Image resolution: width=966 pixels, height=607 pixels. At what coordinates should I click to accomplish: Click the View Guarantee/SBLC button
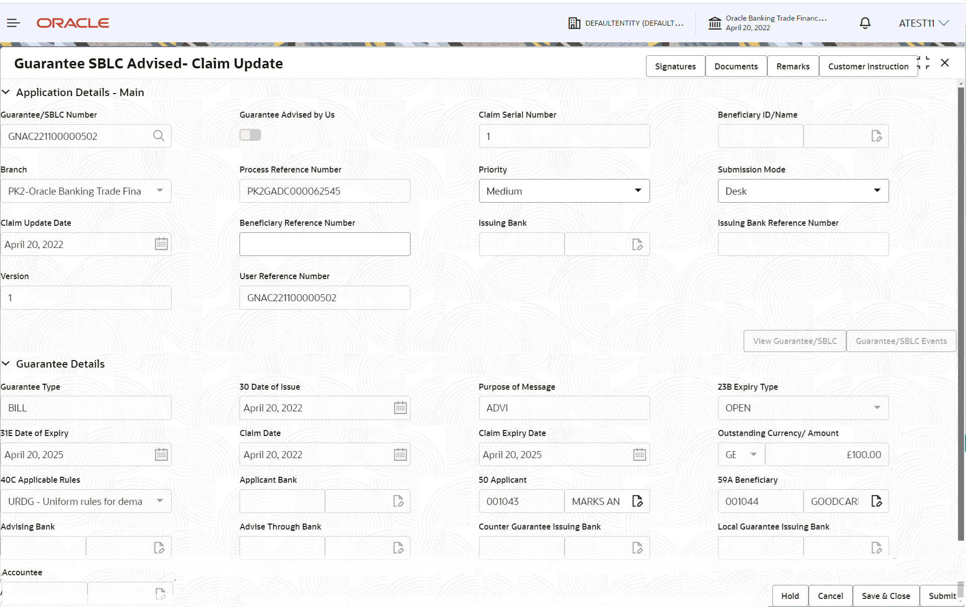[794, 340]
